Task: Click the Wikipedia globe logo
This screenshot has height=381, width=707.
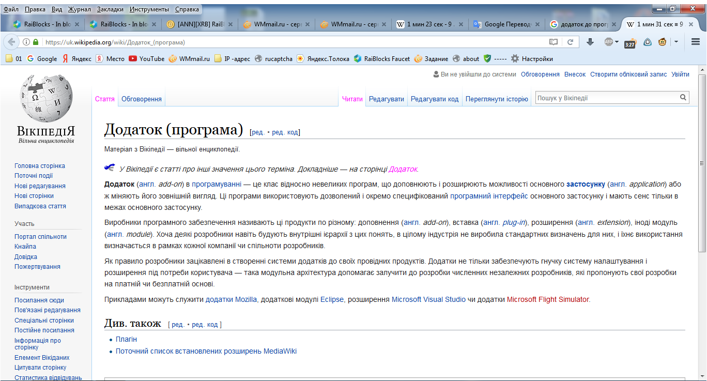Action: (x=47, y=98)
